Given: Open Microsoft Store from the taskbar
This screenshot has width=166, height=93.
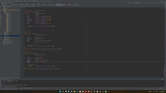Looking at the screenshot, I should coord(80,91).
